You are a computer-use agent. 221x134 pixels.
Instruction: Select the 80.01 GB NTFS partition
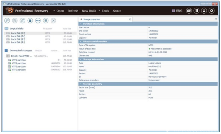40,63
